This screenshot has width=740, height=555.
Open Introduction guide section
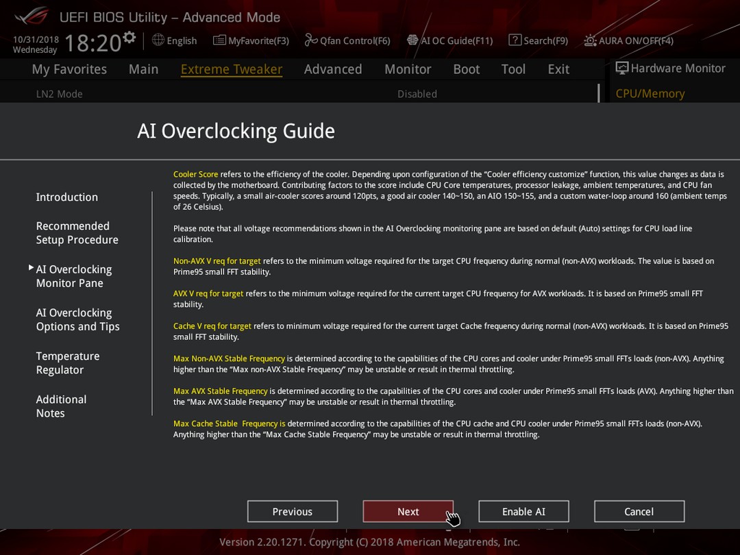pos(67,197)
